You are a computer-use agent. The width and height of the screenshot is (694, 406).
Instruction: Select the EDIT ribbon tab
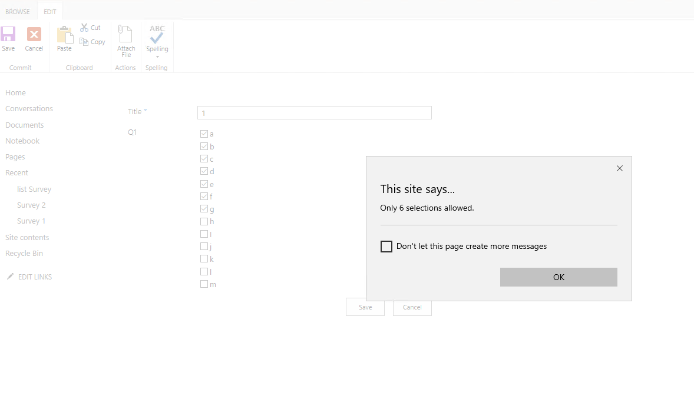pyautogui.click(x=50, y=12)
